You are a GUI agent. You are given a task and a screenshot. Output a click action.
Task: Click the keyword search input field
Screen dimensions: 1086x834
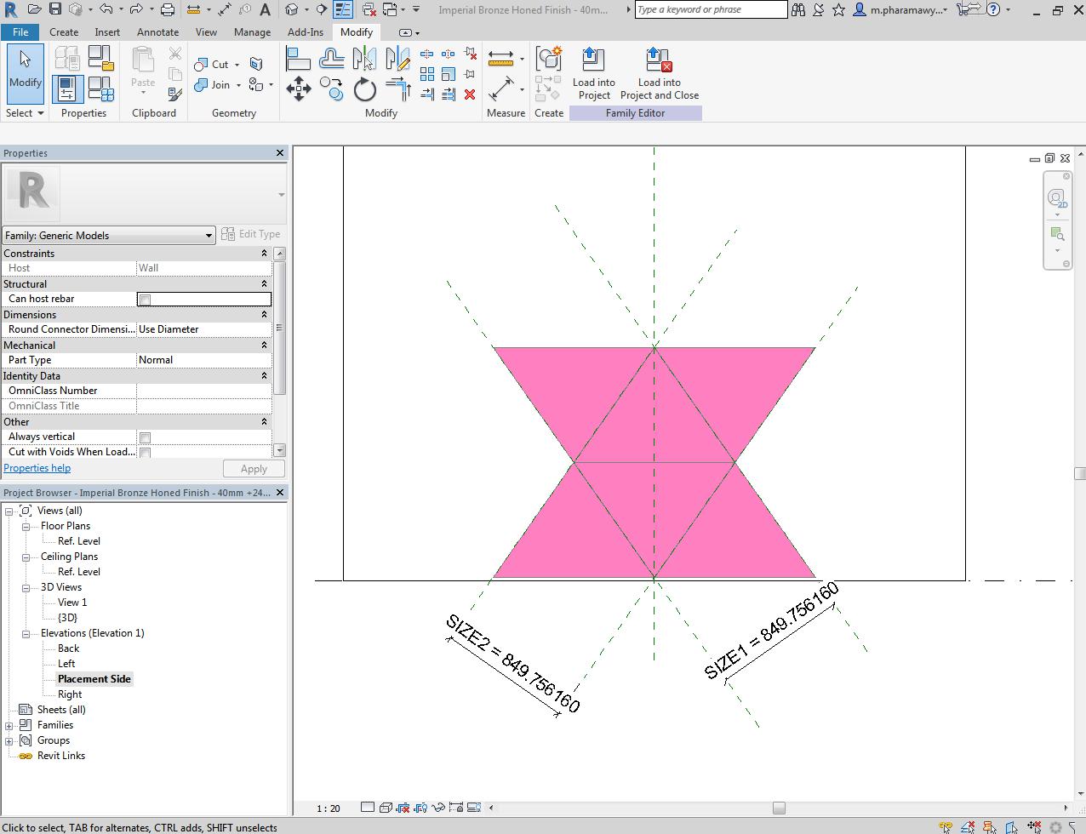click(x=711, y=9)
